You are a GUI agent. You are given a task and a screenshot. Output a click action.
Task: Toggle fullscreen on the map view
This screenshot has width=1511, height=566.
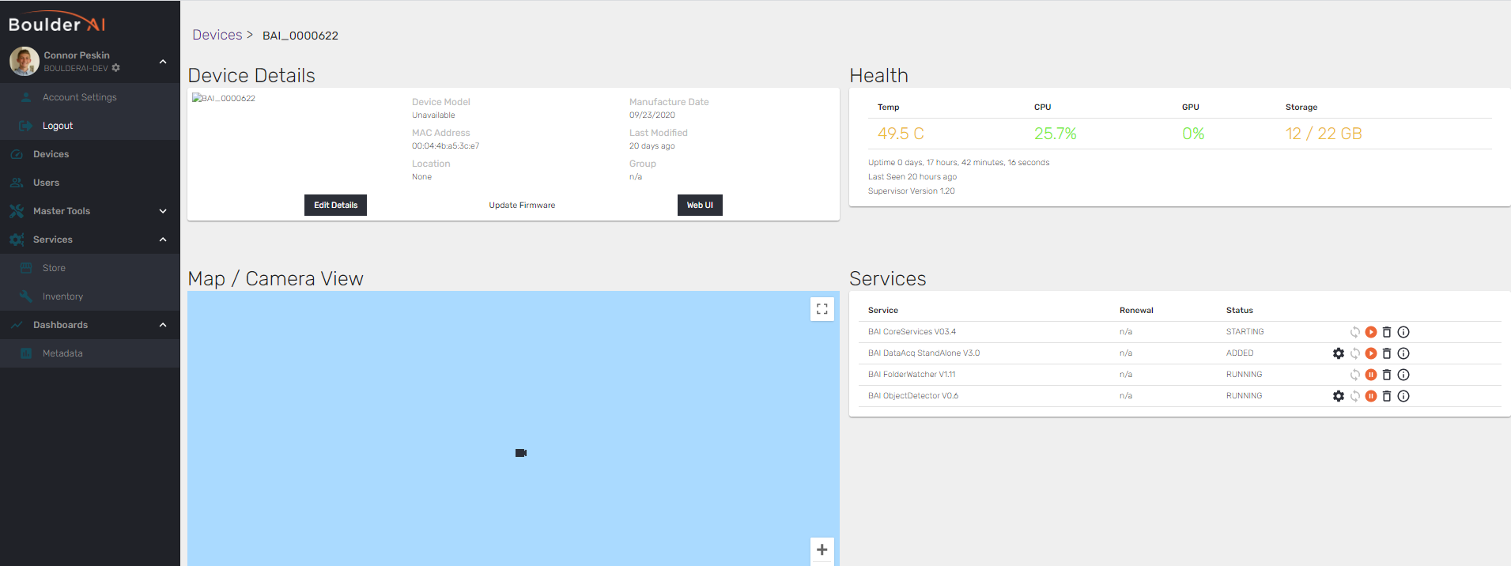(822, 309)
